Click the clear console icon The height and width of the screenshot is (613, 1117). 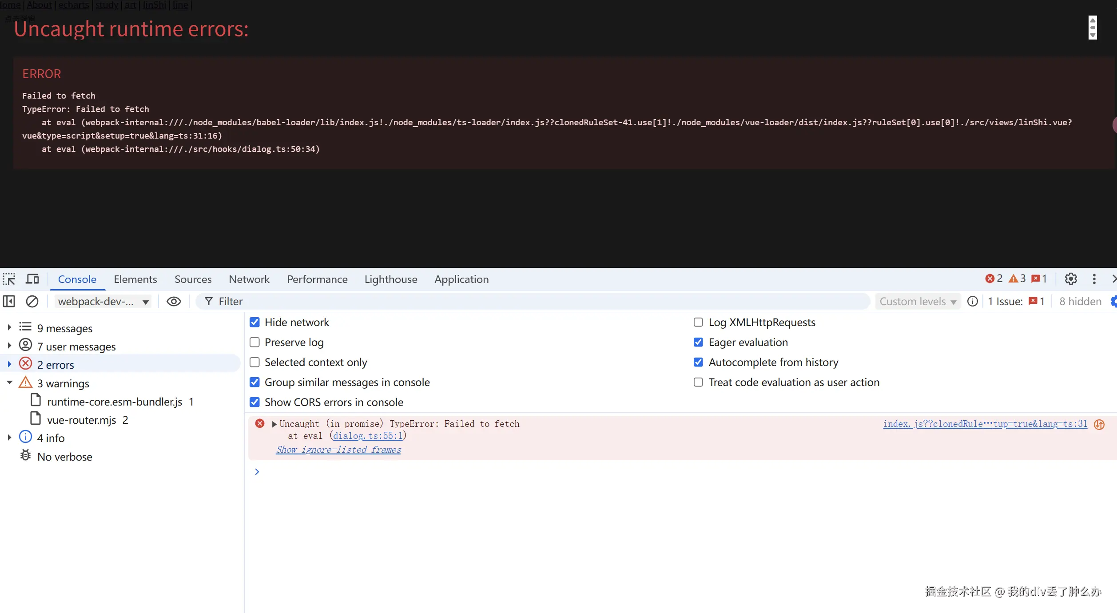click(32, 302)
